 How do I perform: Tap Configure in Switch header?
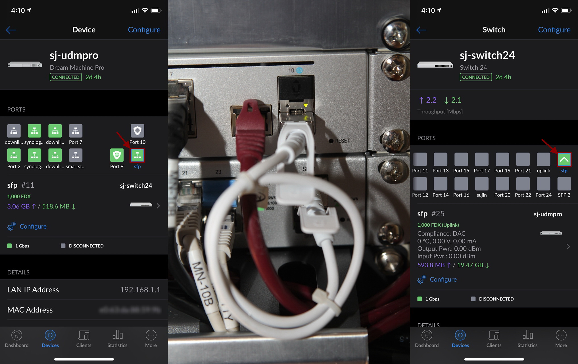pos(554,30)
